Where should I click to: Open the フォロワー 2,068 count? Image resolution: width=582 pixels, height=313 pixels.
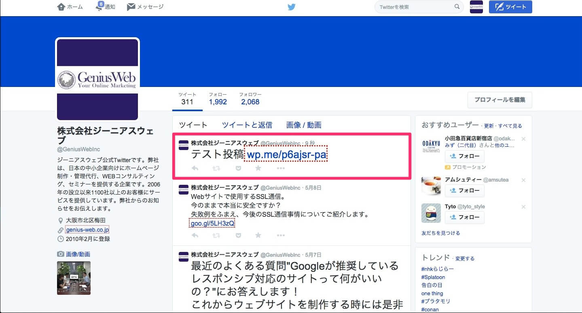[x=250, y=99]
